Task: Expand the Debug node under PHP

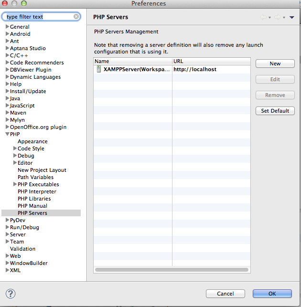Action: pyautogui.click(x=15, y=156)
